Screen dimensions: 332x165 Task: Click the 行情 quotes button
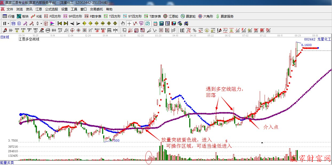(x=9, y=16)
